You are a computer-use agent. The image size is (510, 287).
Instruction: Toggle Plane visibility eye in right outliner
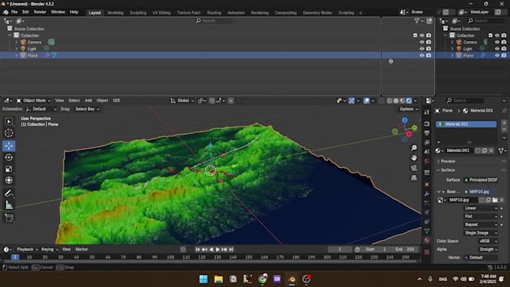click(x=497, y=55)
